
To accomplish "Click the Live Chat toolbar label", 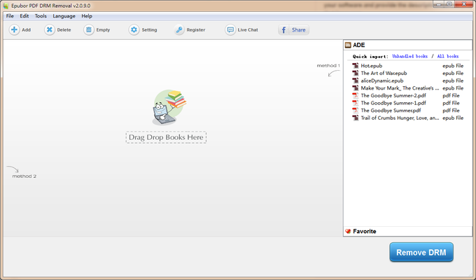I will [248, 30].
